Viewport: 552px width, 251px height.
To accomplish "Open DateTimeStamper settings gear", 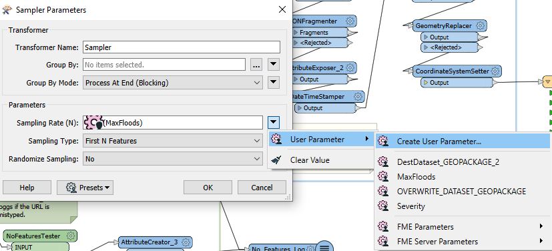I will click(358, 96).
